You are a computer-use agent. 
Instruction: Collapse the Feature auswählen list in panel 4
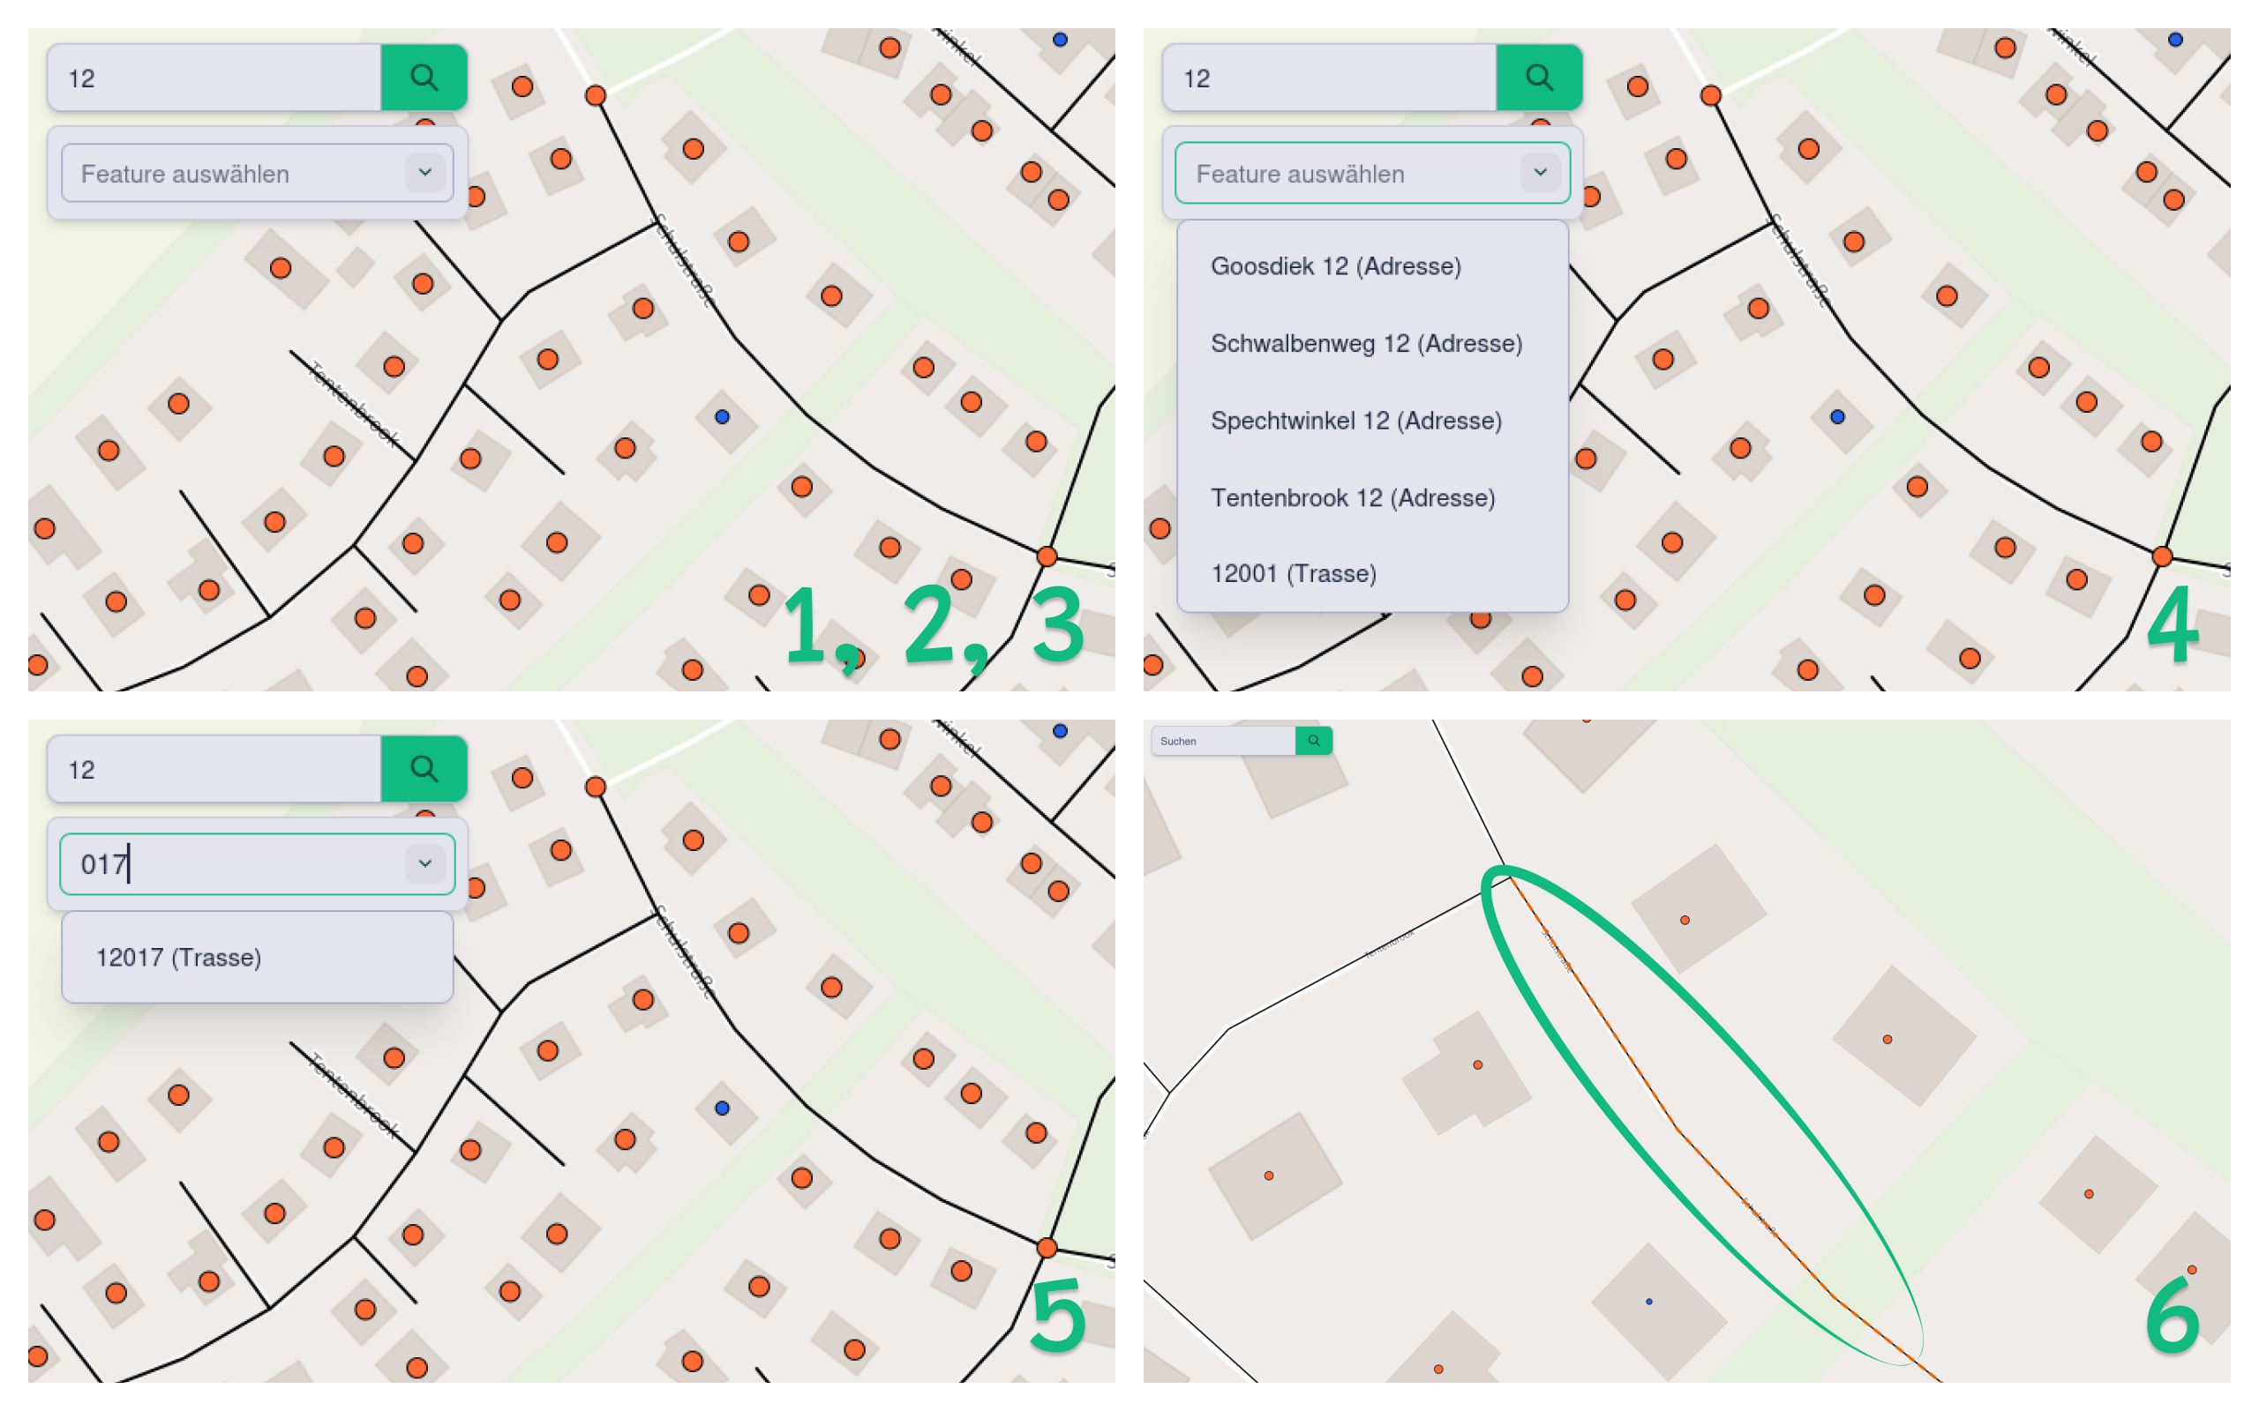(x=1540, y=173)
